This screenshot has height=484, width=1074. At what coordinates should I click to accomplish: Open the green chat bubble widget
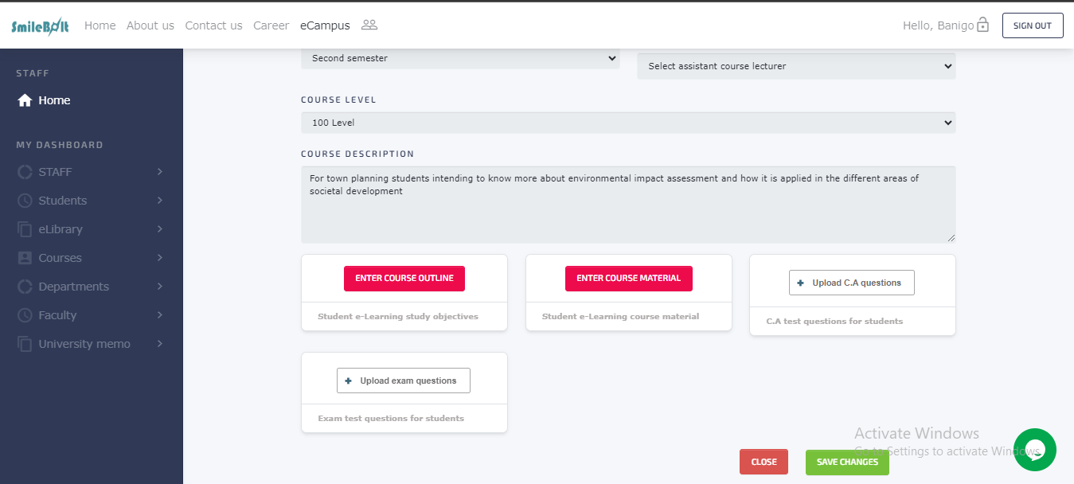[1034, 449]
